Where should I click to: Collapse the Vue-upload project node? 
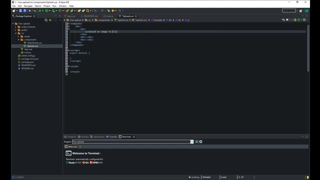[x=13, y=23]
